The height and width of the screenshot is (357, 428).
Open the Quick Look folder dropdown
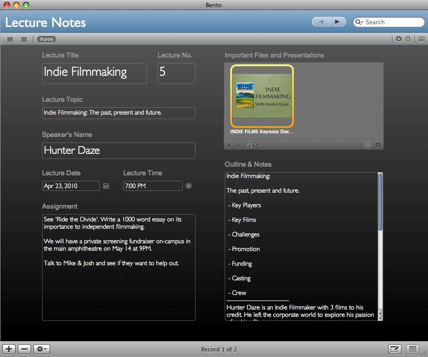coord(252,145)
